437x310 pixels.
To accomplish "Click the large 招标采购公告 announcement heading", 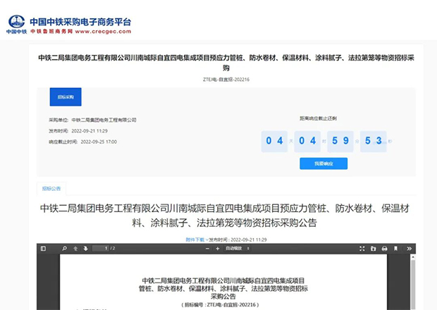I will [x=225, y=216].
